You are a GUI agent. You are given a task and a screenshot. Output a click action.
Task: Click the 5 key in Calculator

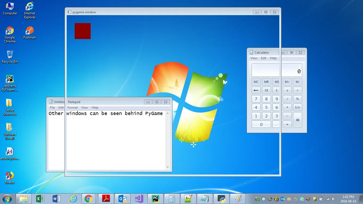pos(267,107)
